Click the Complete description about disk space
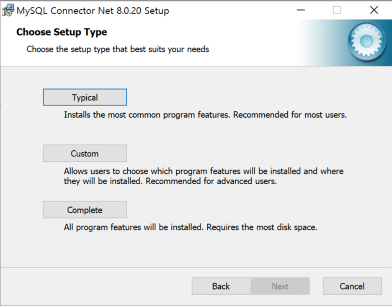This screenshot has height=306, width=392. (x=191, y=227)
